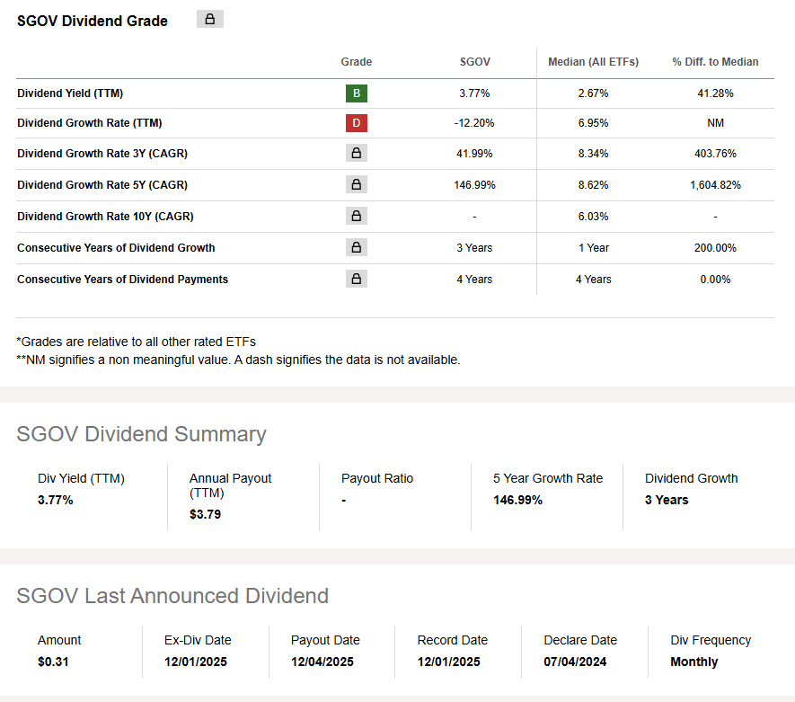Select Dividend Growth Rate 3Y (CAGR) label
Screen dimensions: 795x702
tap(102, 153)
